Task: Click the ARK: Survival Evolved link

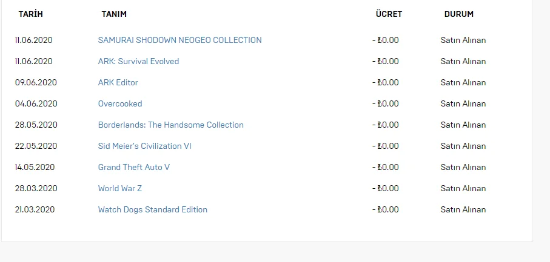Action: pyautogui.click(x=138, y=61)
